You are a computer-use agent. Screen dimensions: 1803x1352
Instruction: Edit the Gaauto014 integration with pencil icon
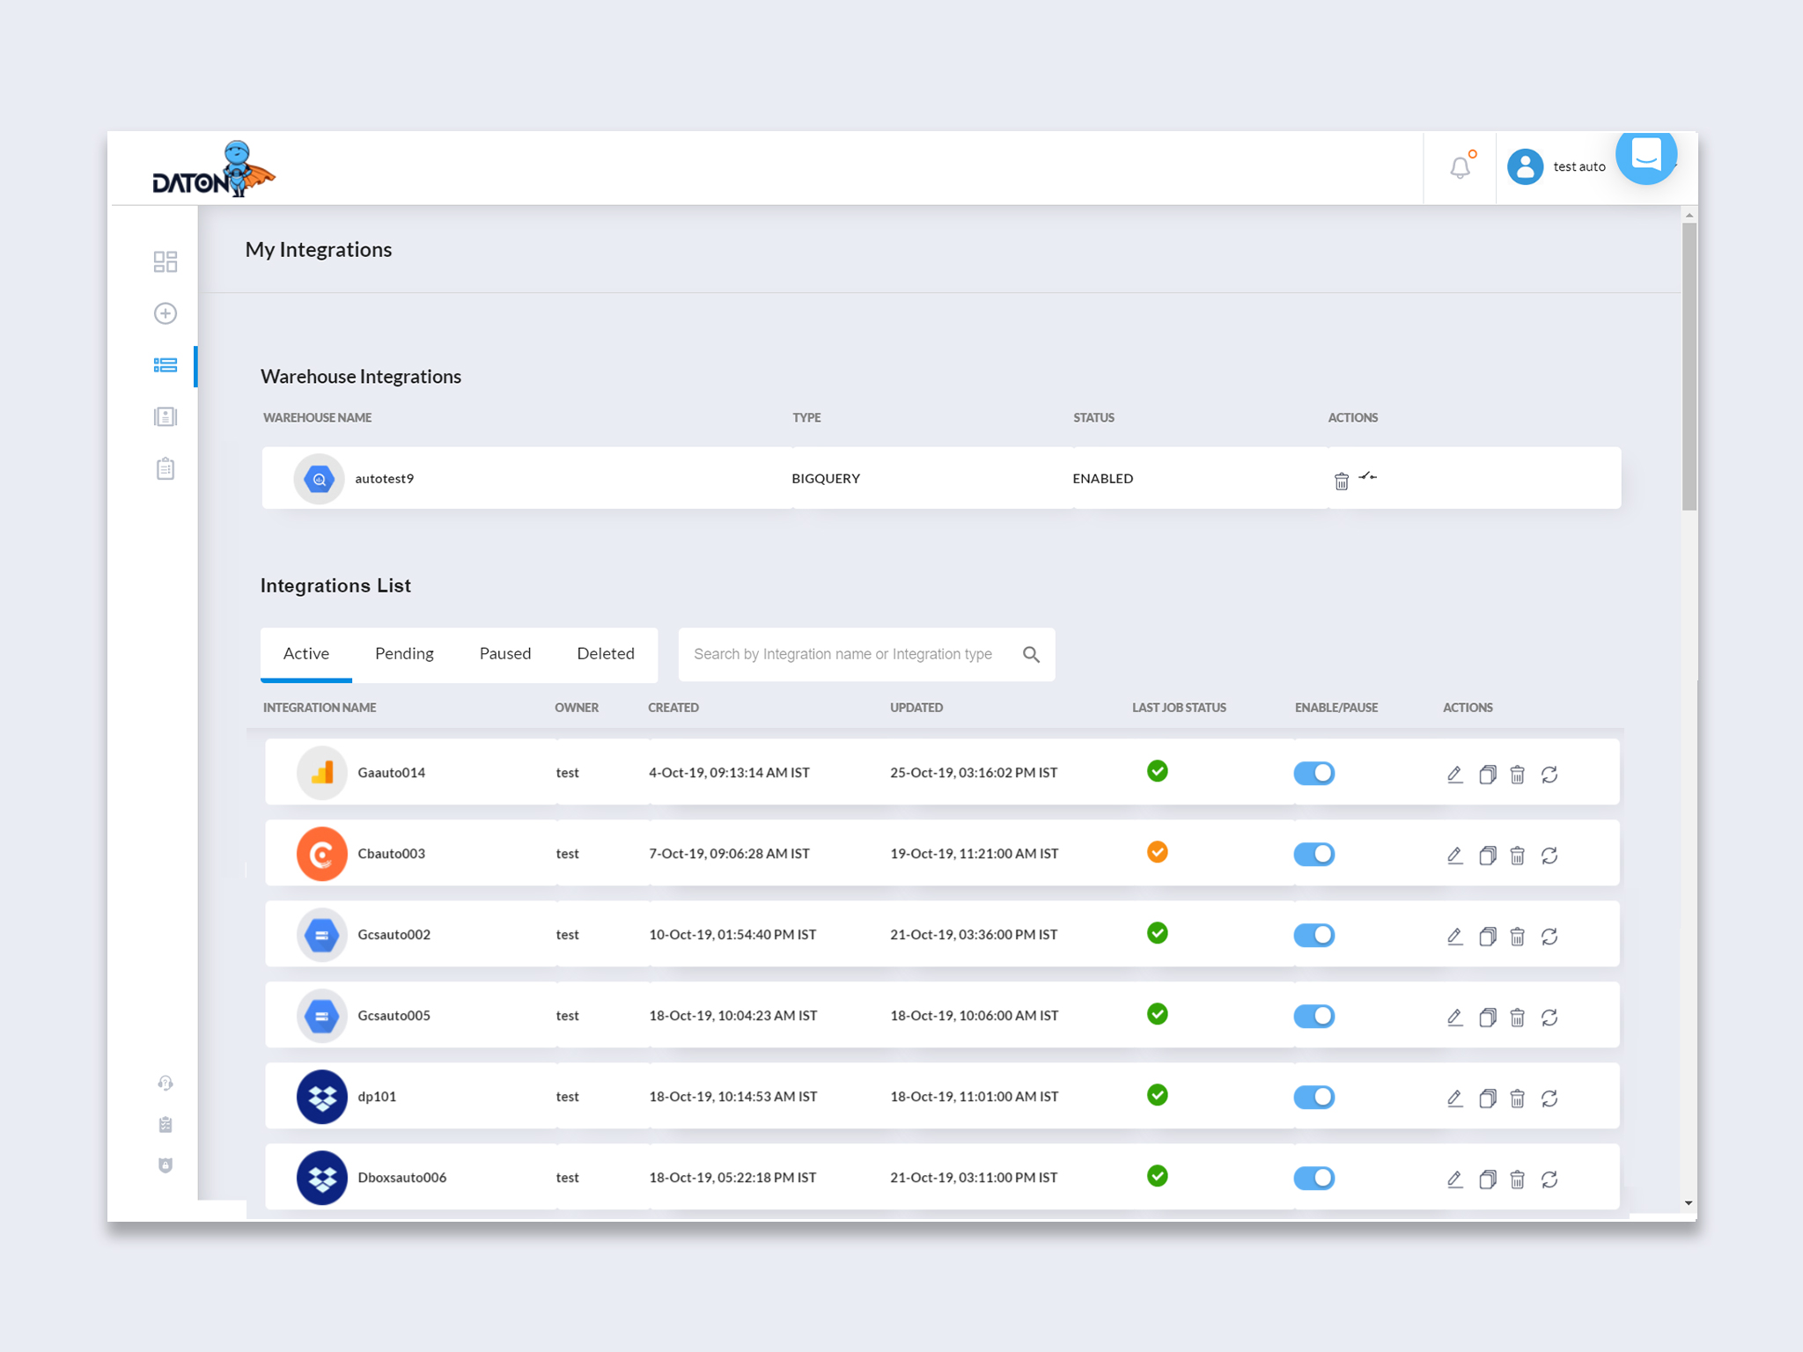pos(1454,775)
